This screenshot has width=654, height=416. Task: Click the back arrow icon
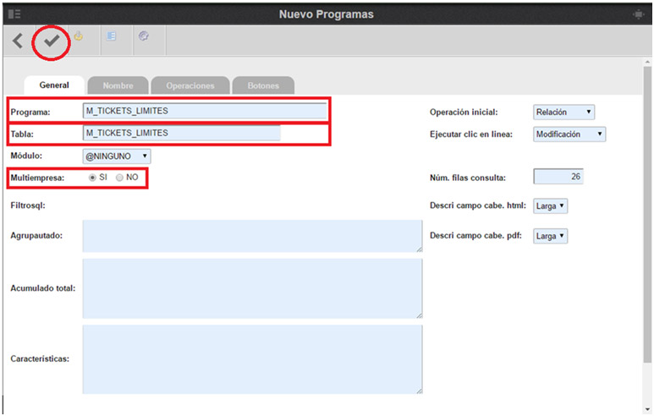pyautogui.click(x=18, y=41)
